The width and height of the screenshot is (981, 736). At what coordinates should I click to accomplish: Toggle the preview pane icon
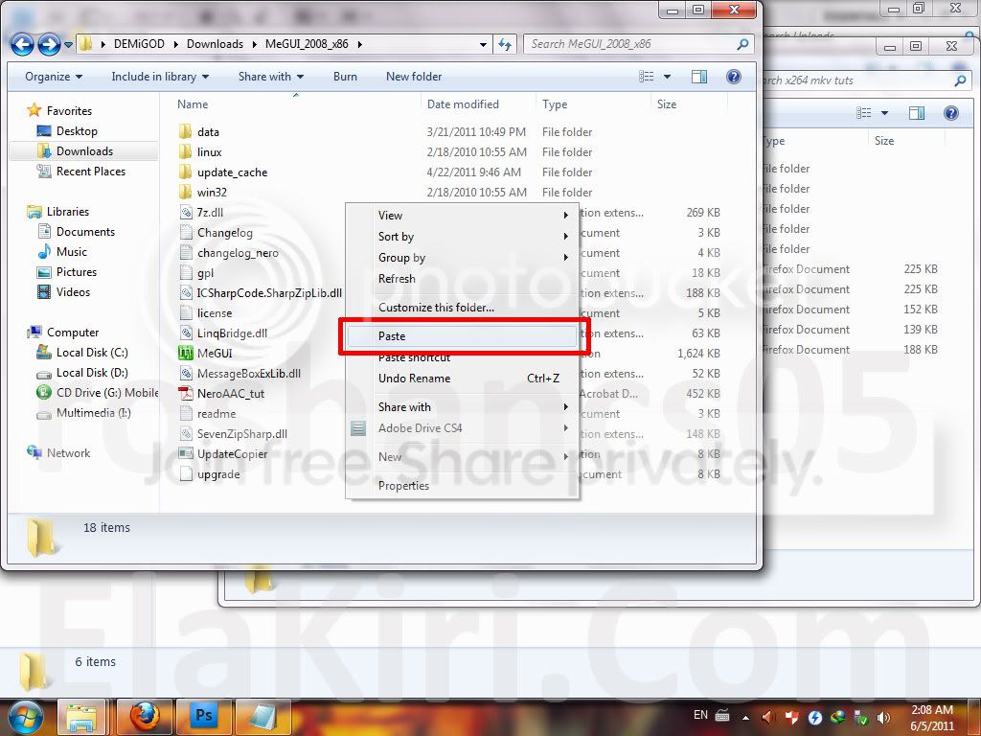click(699, 77)
